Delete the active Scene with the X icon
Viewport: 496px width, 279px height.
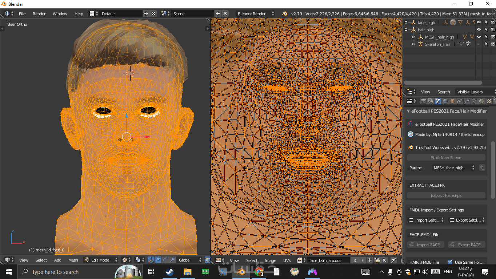point(225,13)
